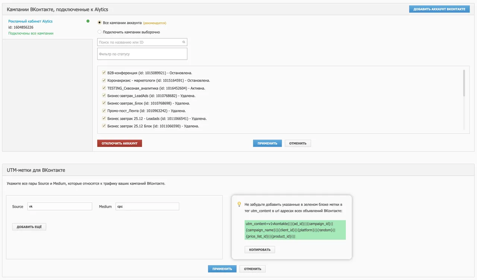
Task: Click 'Применить' in the UTM-метки section
Action: tap(222, 269)
